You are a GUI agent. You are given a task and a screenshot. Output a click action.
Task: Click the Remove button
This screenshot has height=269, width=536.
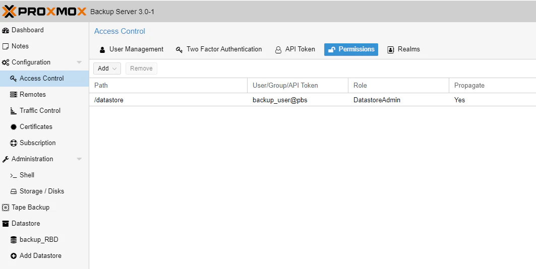click(141, 69)
